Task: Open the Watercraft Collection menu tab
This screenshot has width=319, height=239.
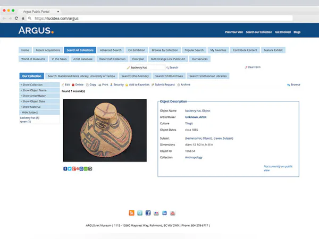Action: (112, 59)
